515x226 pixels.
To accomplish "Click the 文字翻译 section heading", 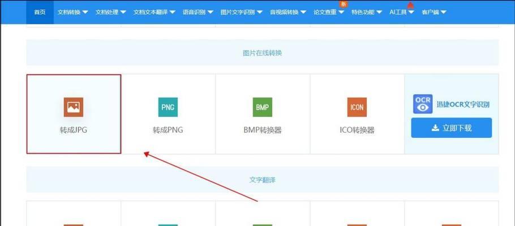I will [x=263, y=180].
